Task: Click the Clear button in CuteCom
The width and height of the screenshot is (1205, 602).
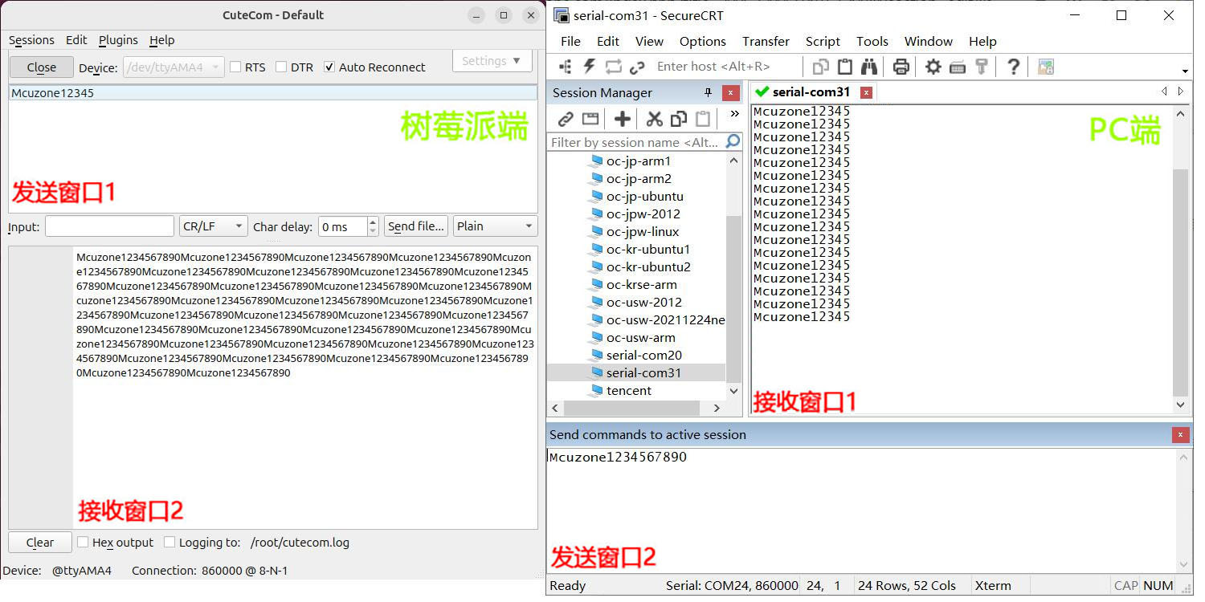Action: tap(40, 543)
